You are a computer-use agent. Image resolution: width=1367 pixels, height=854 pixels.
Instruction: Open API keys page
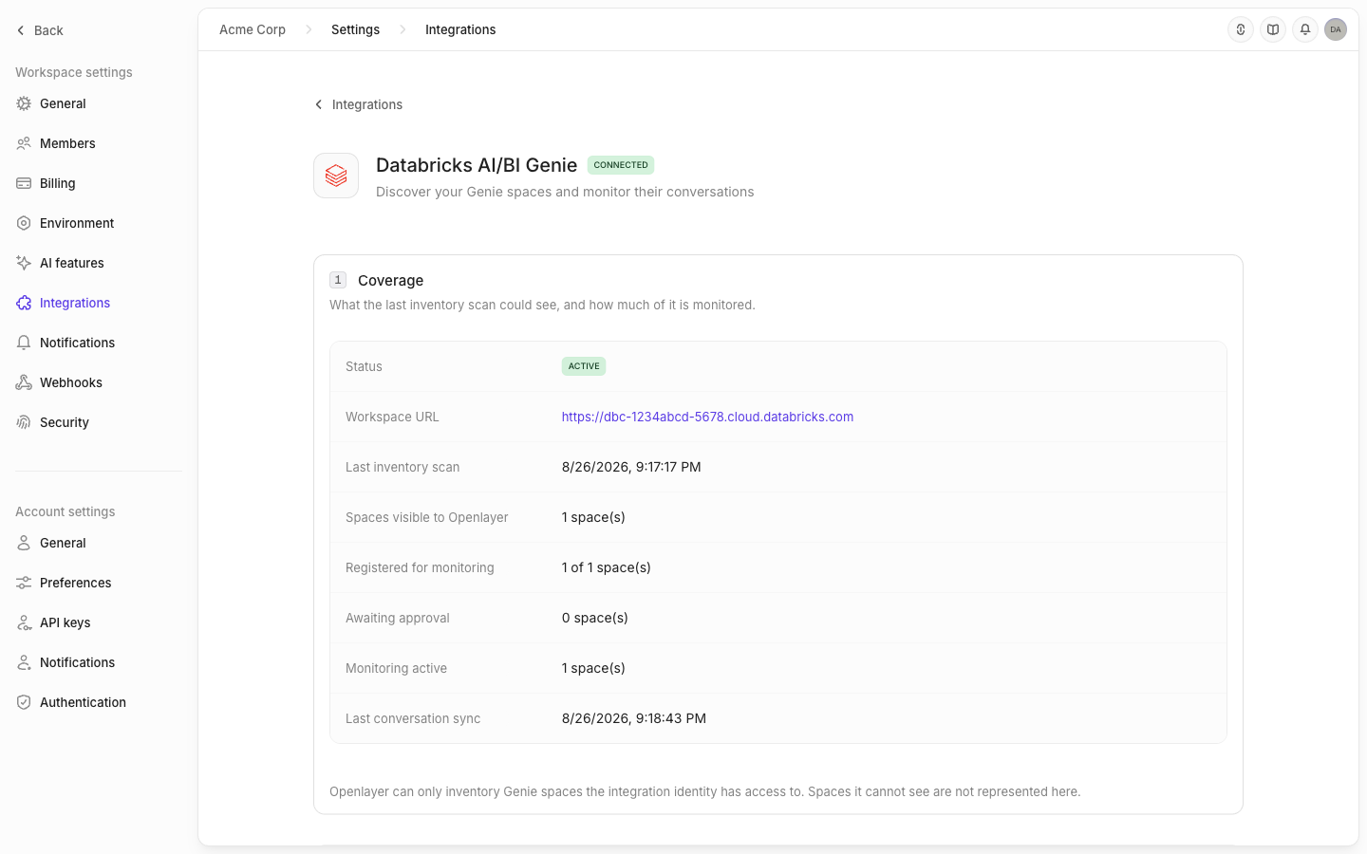(66, 622)
